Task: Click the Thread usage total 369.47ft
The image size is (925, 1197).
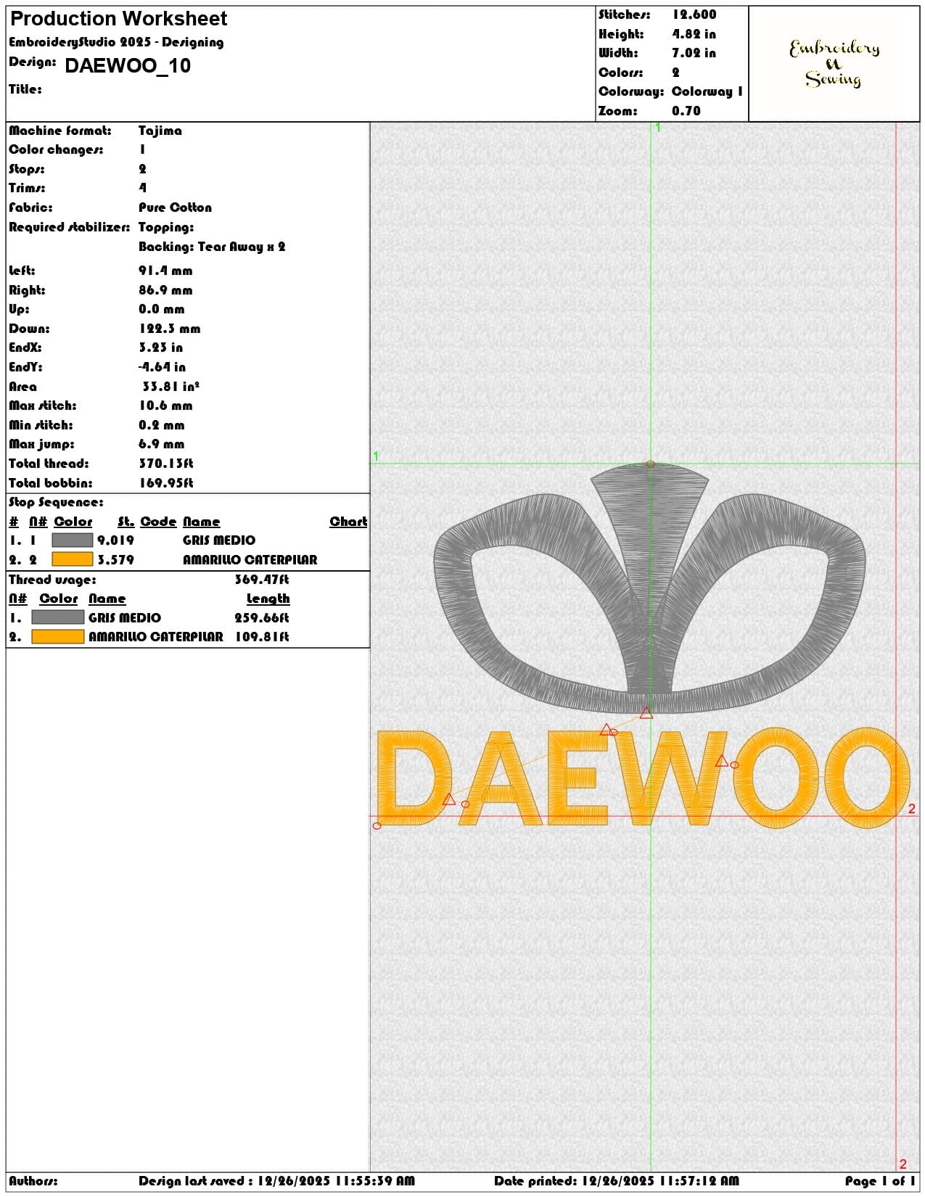Action: [x=262, y=580]
